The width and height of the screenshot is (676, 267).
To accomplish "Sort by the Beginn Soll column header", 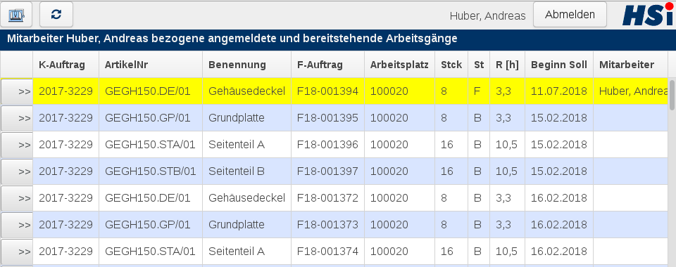I will tap(558, 65).
